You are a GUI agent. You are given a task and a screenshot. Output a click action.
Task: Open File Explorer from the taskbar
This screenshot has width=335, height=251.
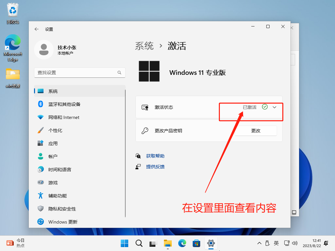[168, 243]
